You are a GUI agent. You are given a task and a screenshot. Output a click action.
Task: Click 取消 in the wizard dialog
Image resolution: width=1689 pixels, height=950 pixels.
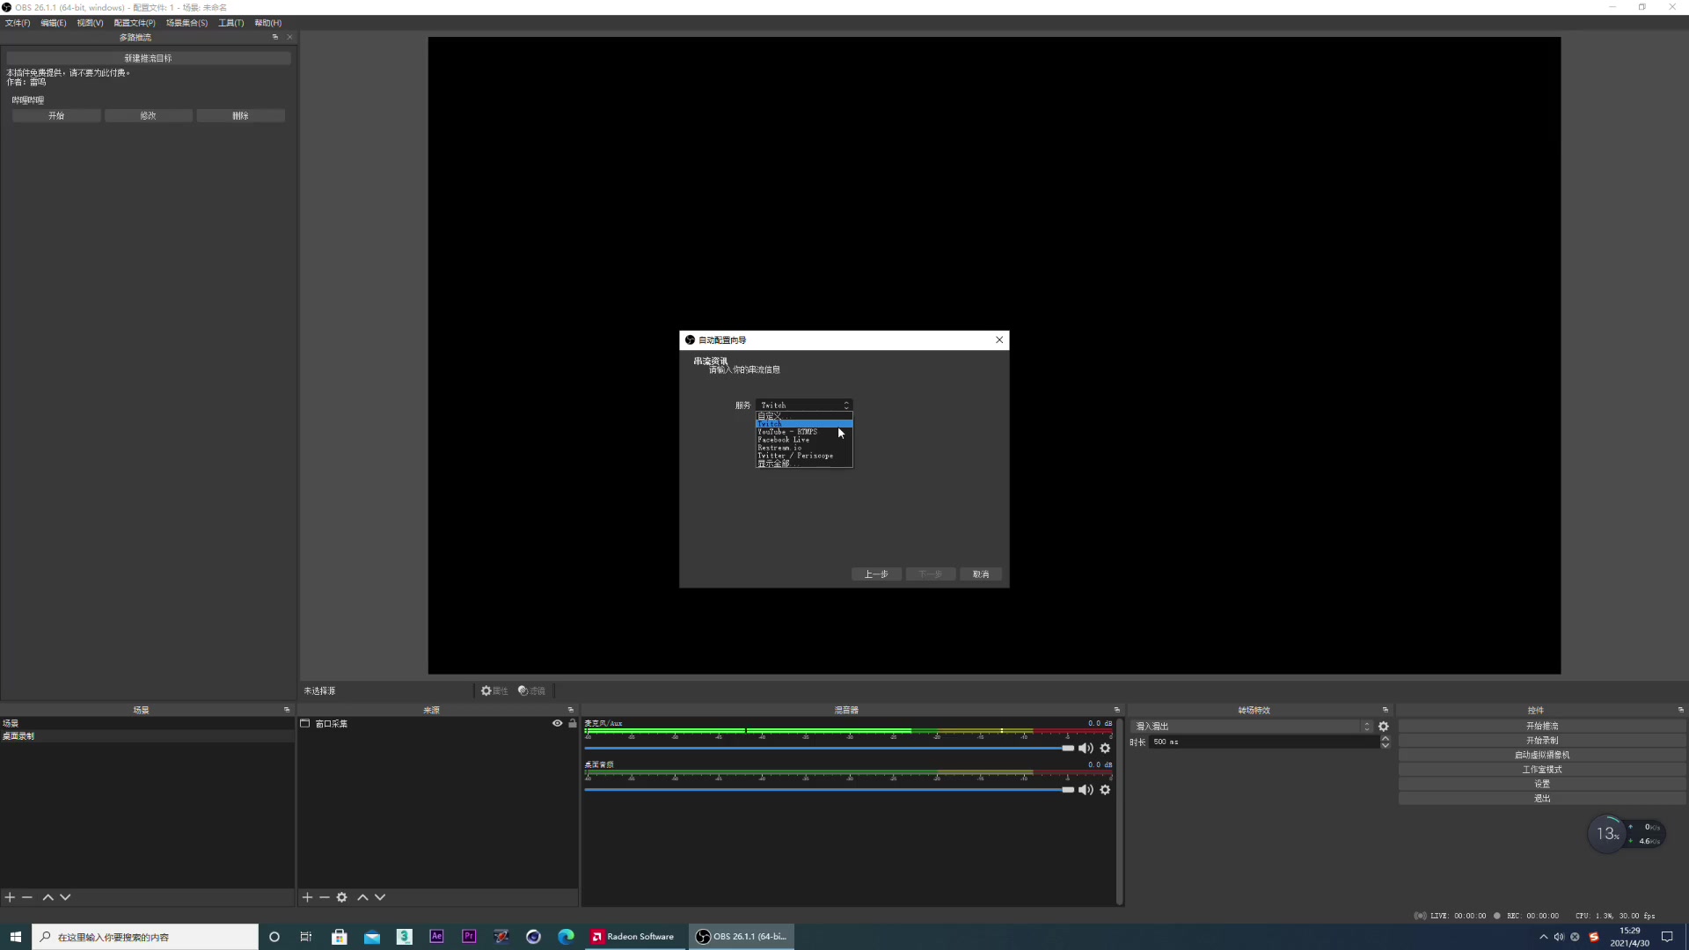(x=980, y=574)
